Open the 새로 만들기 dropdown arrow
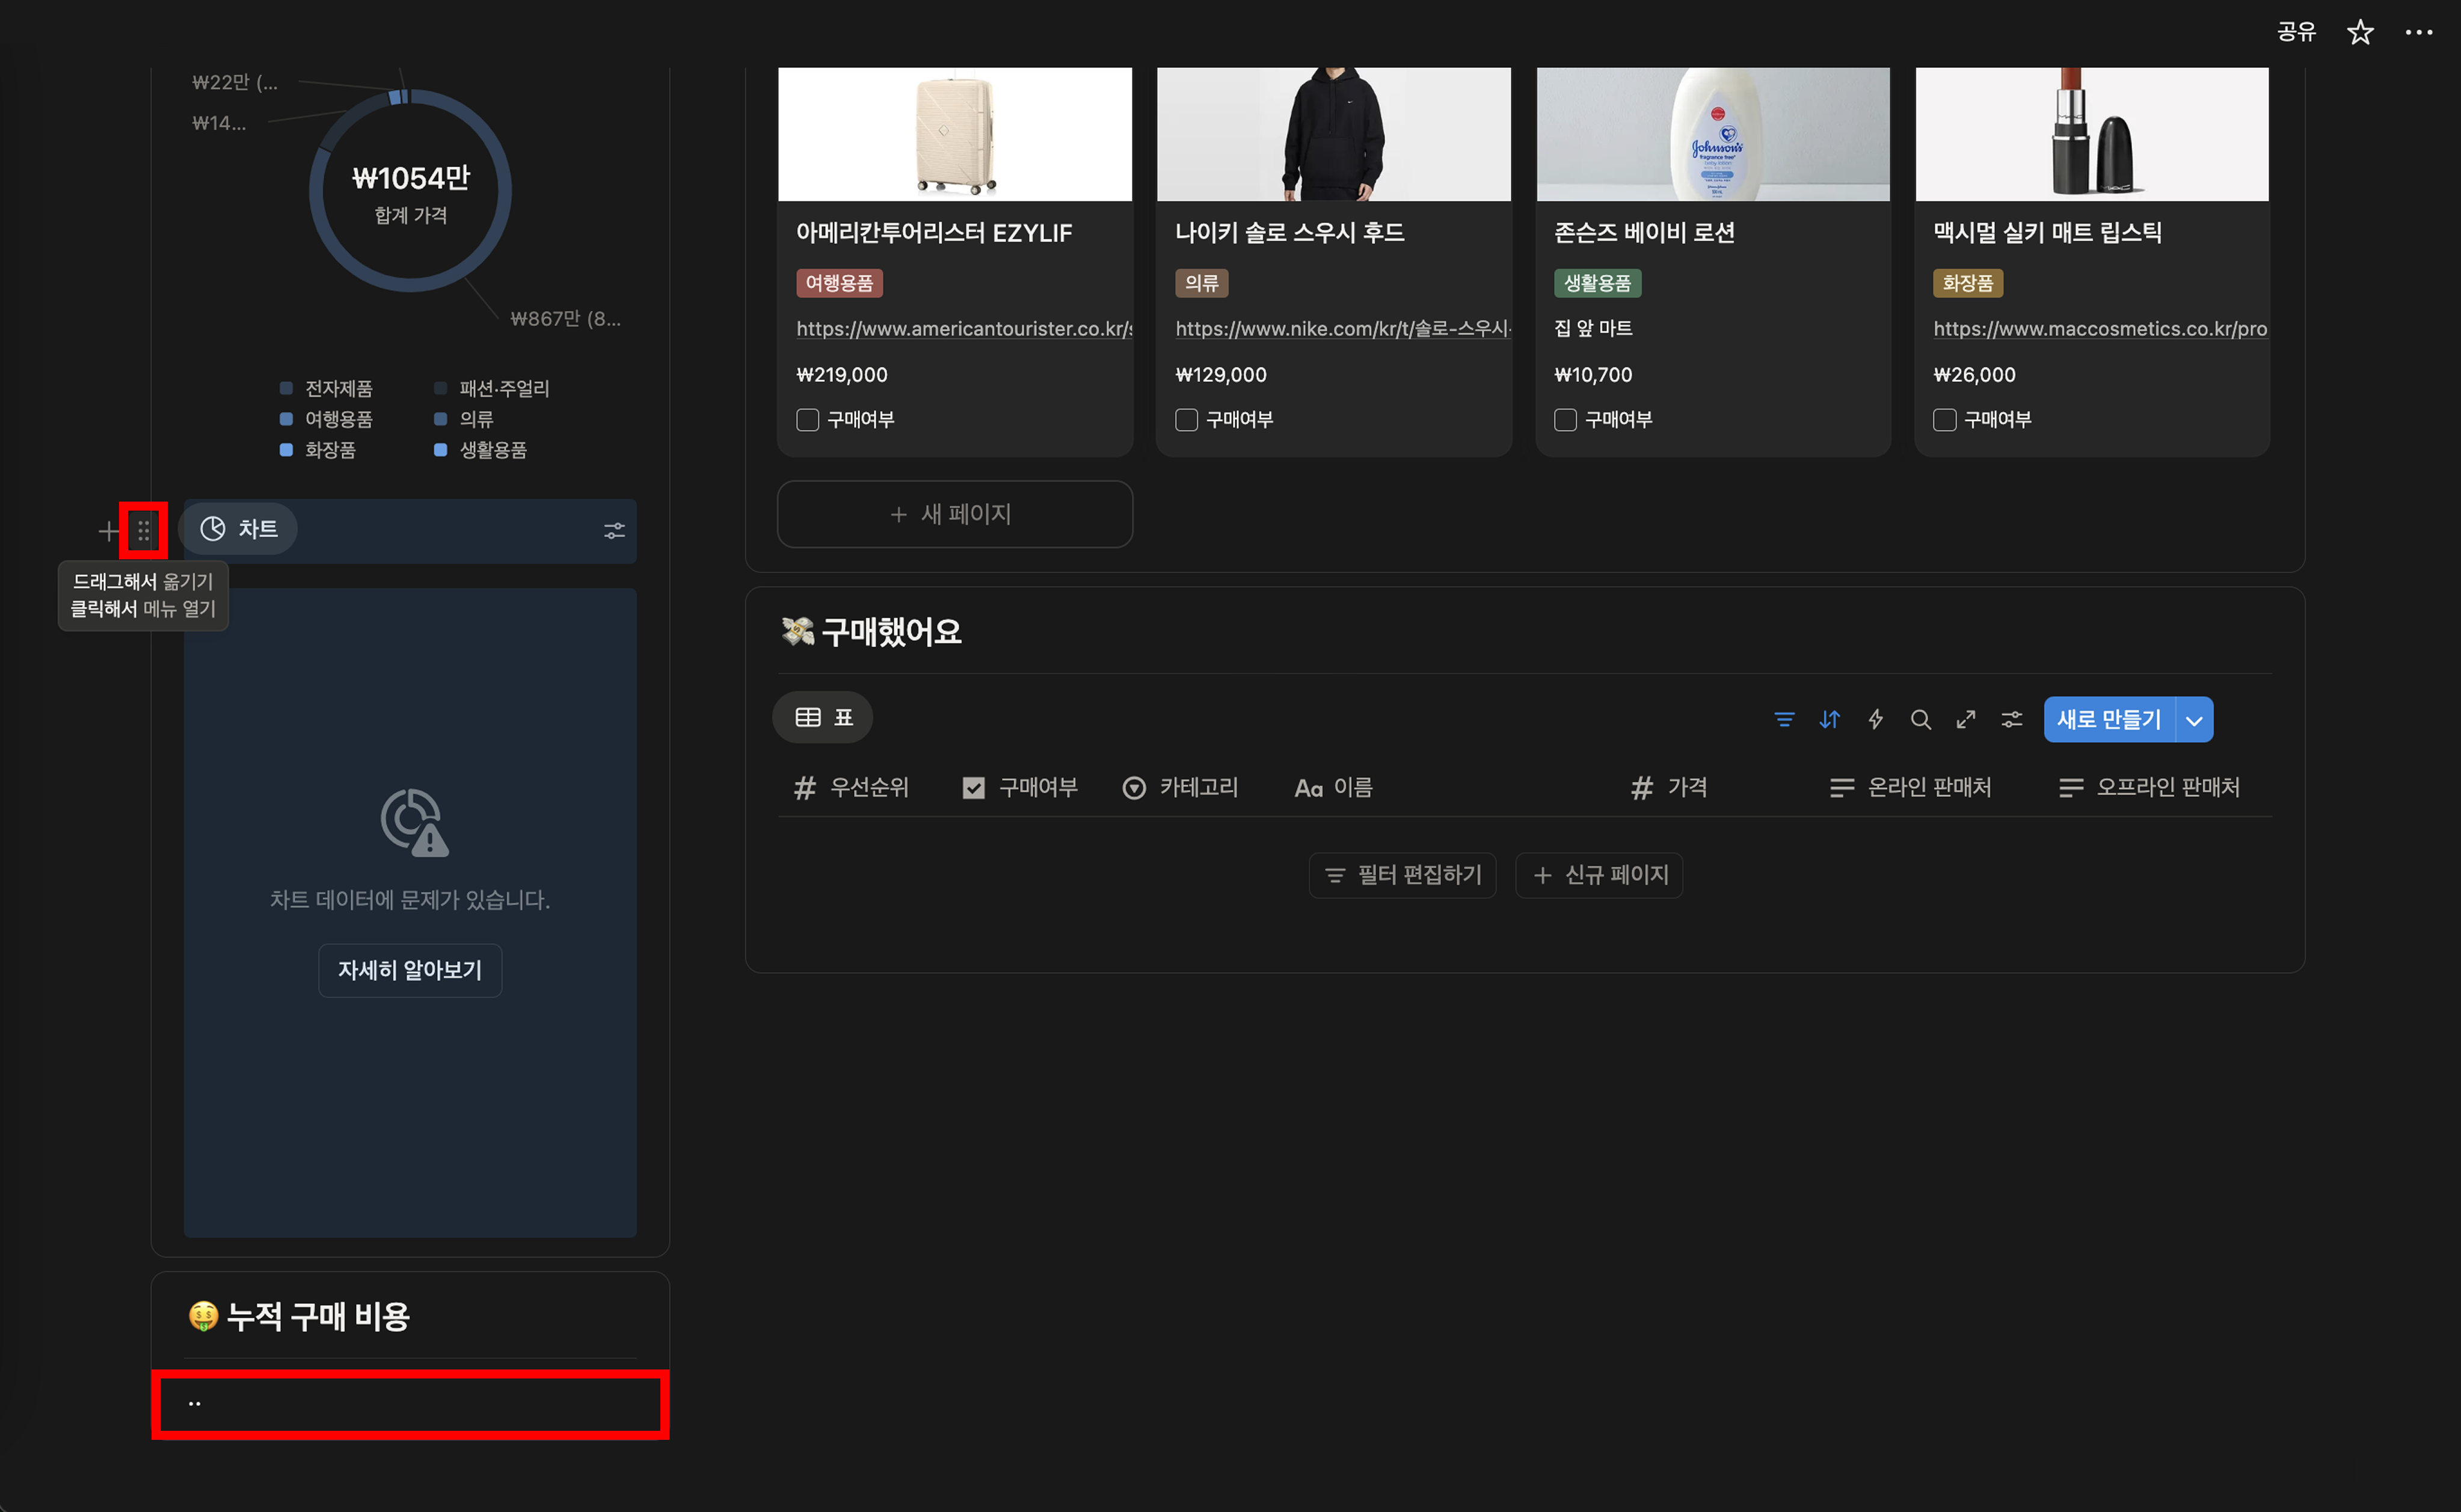 click(2193, 720)
